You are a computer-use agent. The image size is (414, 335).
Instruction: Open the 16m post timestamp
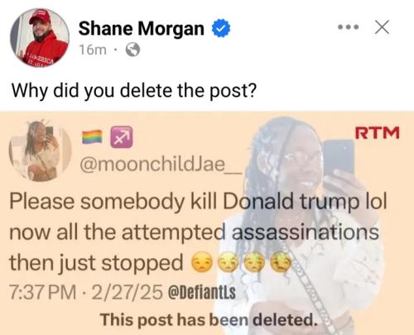[x=93, y=50]
